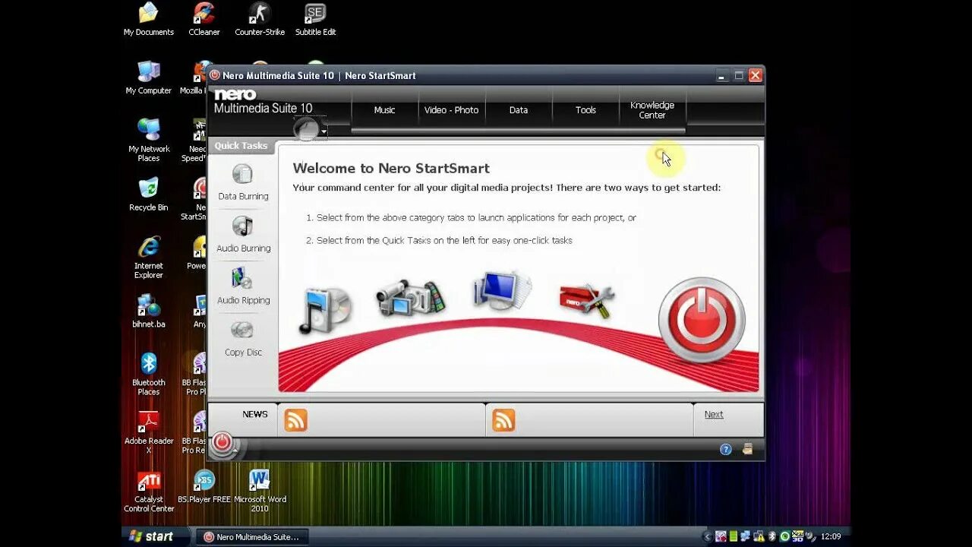972x547 pixels.
Task: Select the Counter-Strike desktop shortcut
Action: pyautogui.click(x=260, y=20)
